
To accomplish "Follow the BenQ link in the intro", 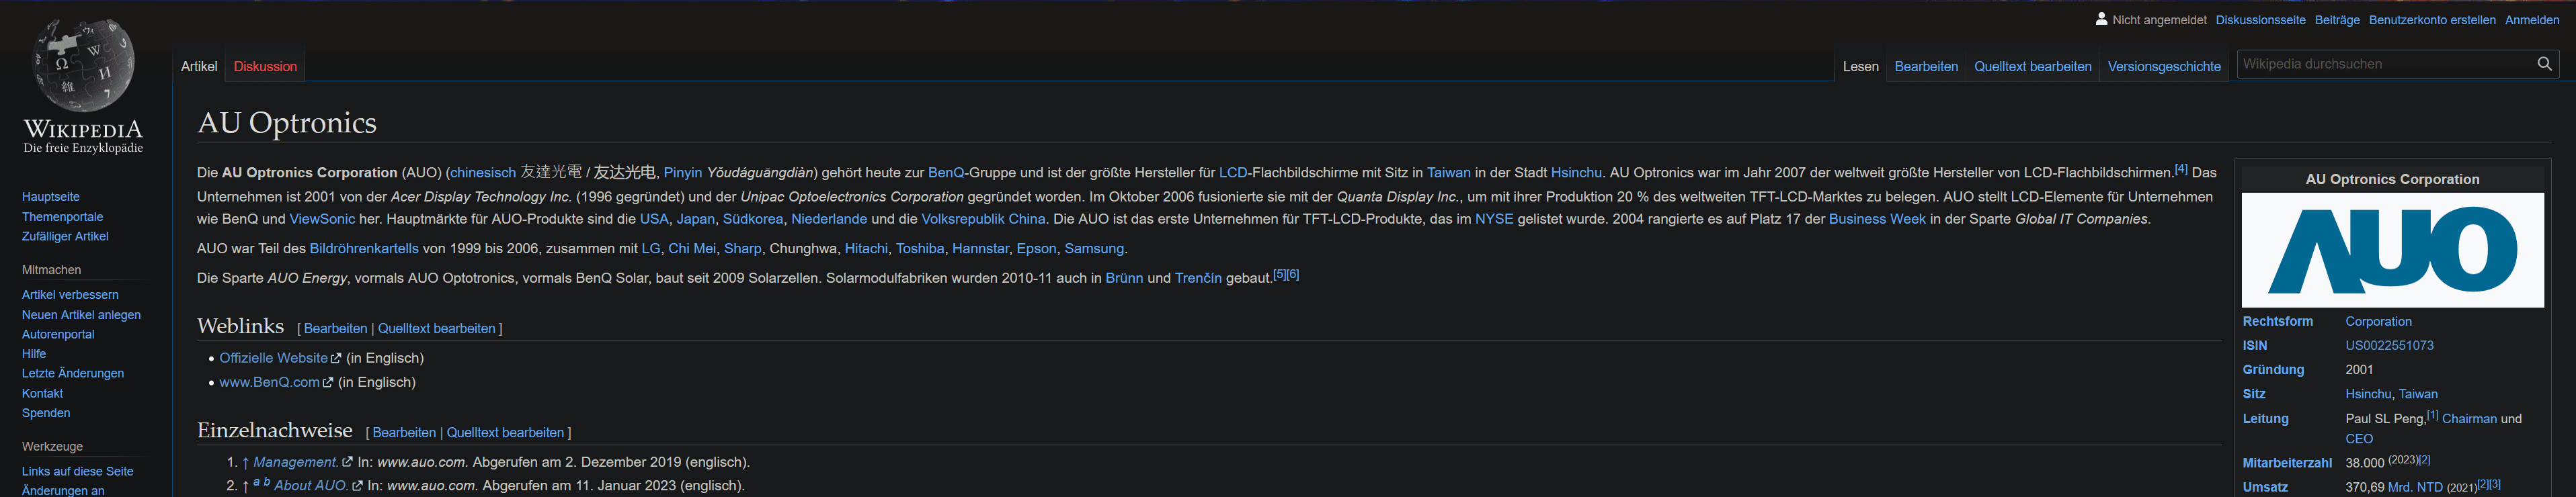I will coord(946,173).
